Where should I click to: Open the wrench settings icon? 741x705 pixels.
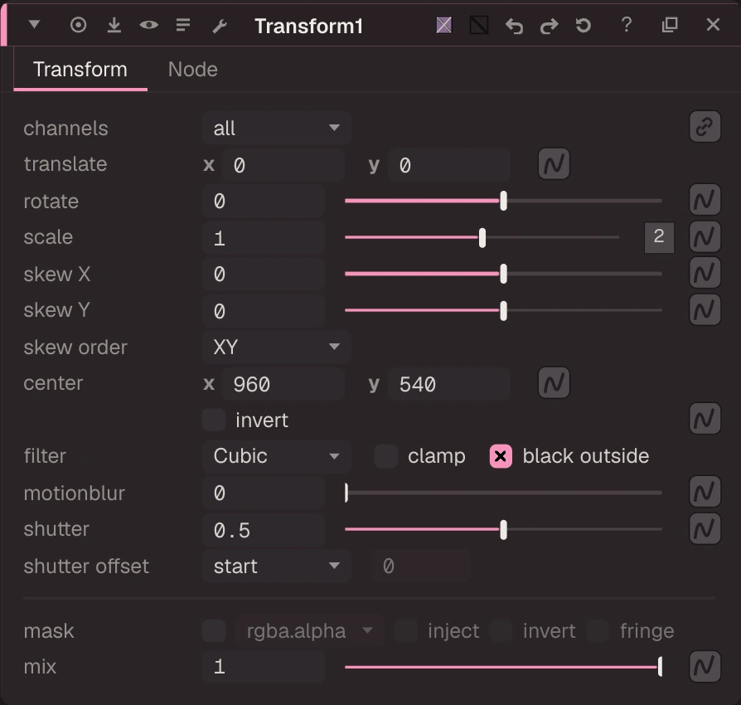click(220, 26)
